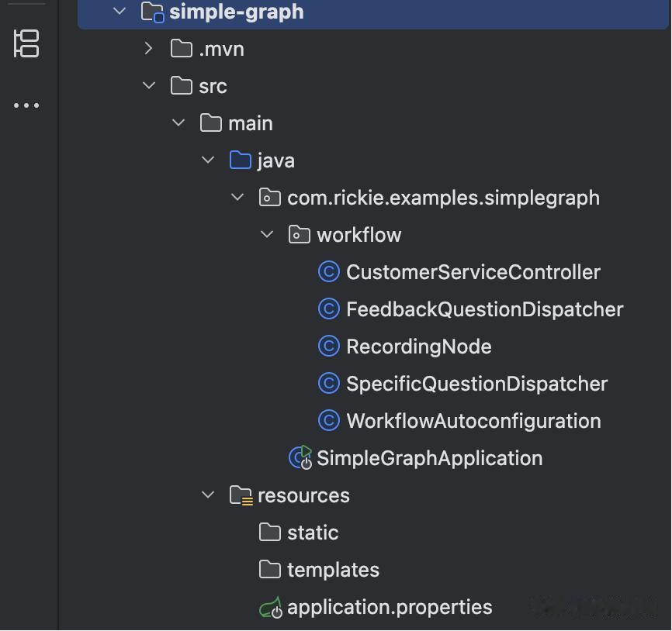Collapse the simple-graph project node
Screen dimensions: 672x631
[119, 12]
